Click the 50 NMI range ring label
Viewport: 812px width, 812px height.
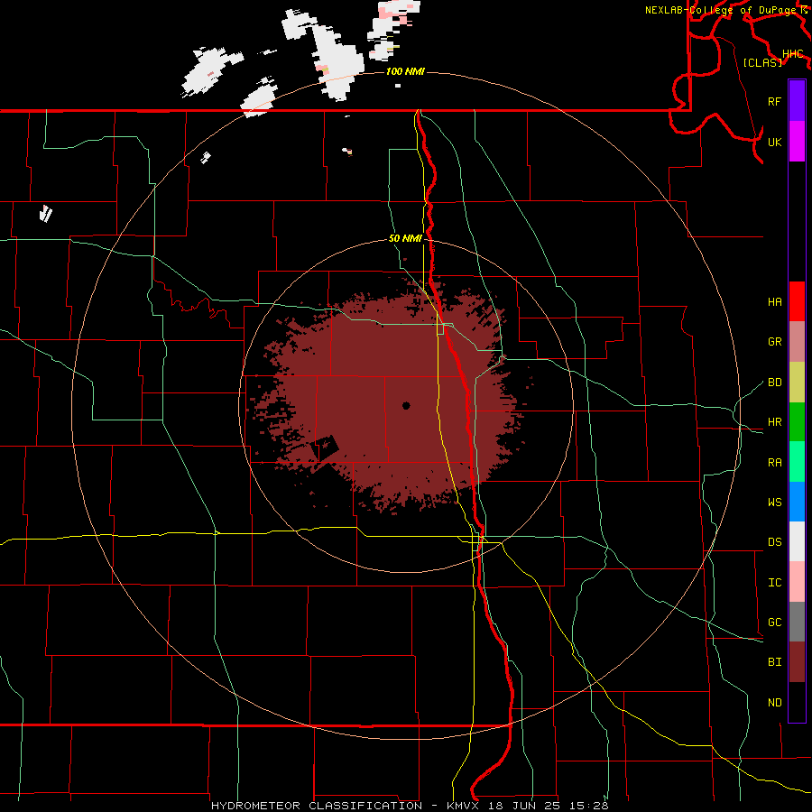pyautogui.click(x=405, y=238)
